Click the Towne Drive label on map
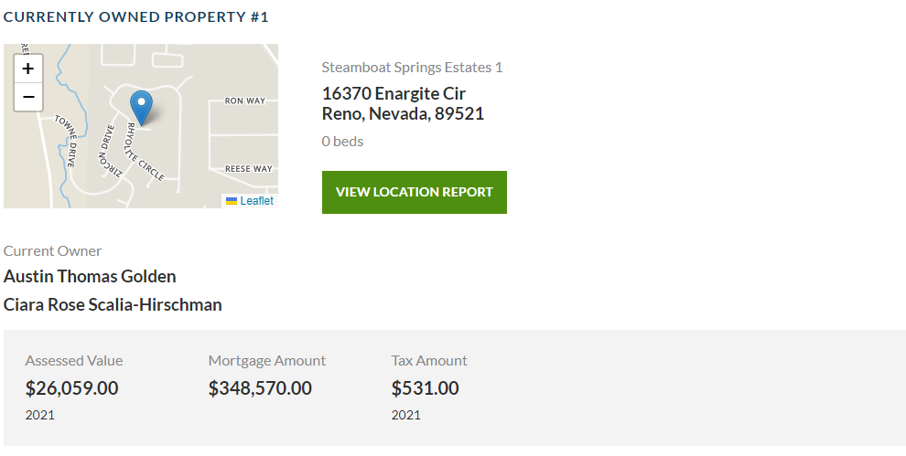This screenshot has height=456, width=906. [x=67, y=140]
